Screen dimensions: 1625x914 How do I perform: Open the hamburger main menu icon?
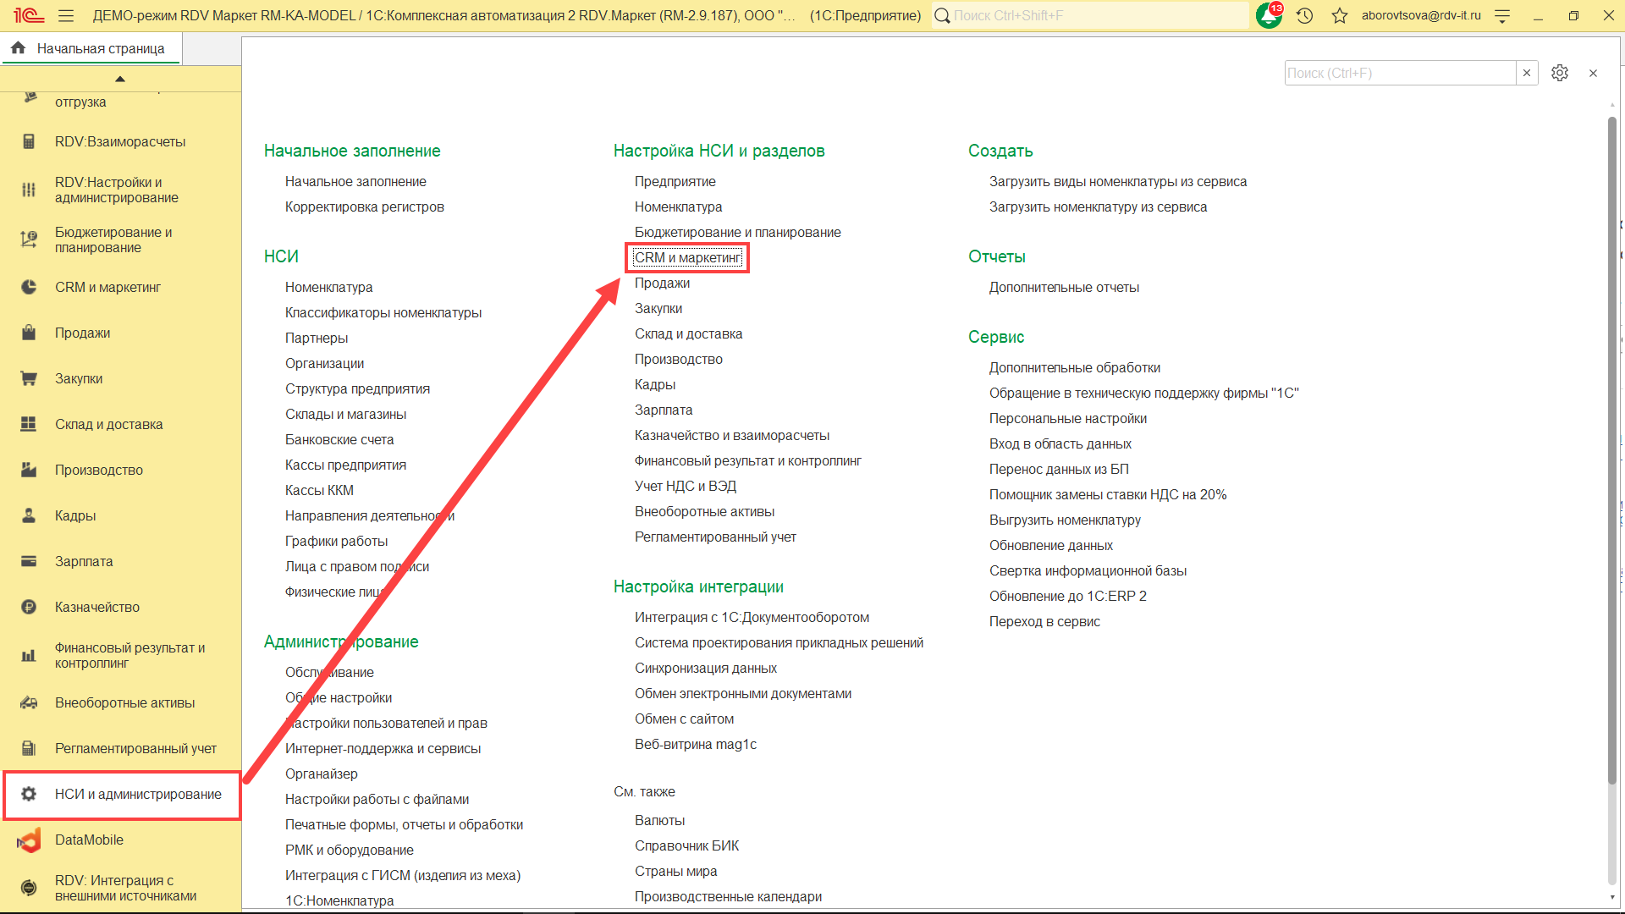[66, 15]
